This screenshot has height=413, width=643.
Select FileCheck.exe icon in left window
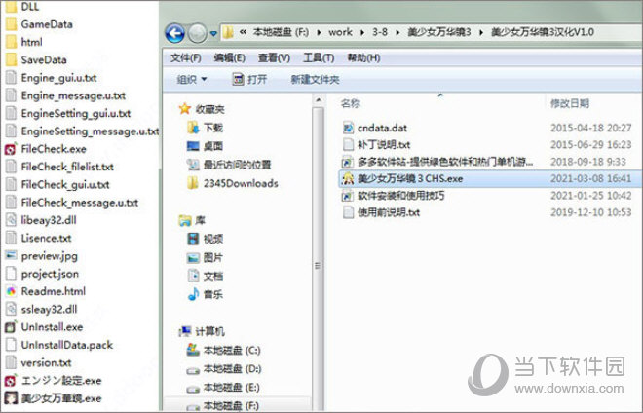[11, 149]
